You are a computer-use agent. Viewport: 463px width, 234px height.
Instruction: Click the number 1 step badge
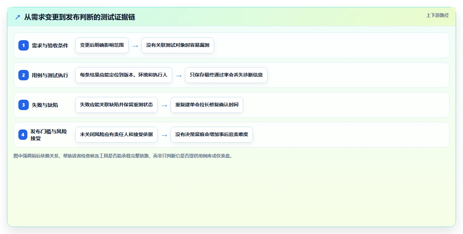[24, 45]
